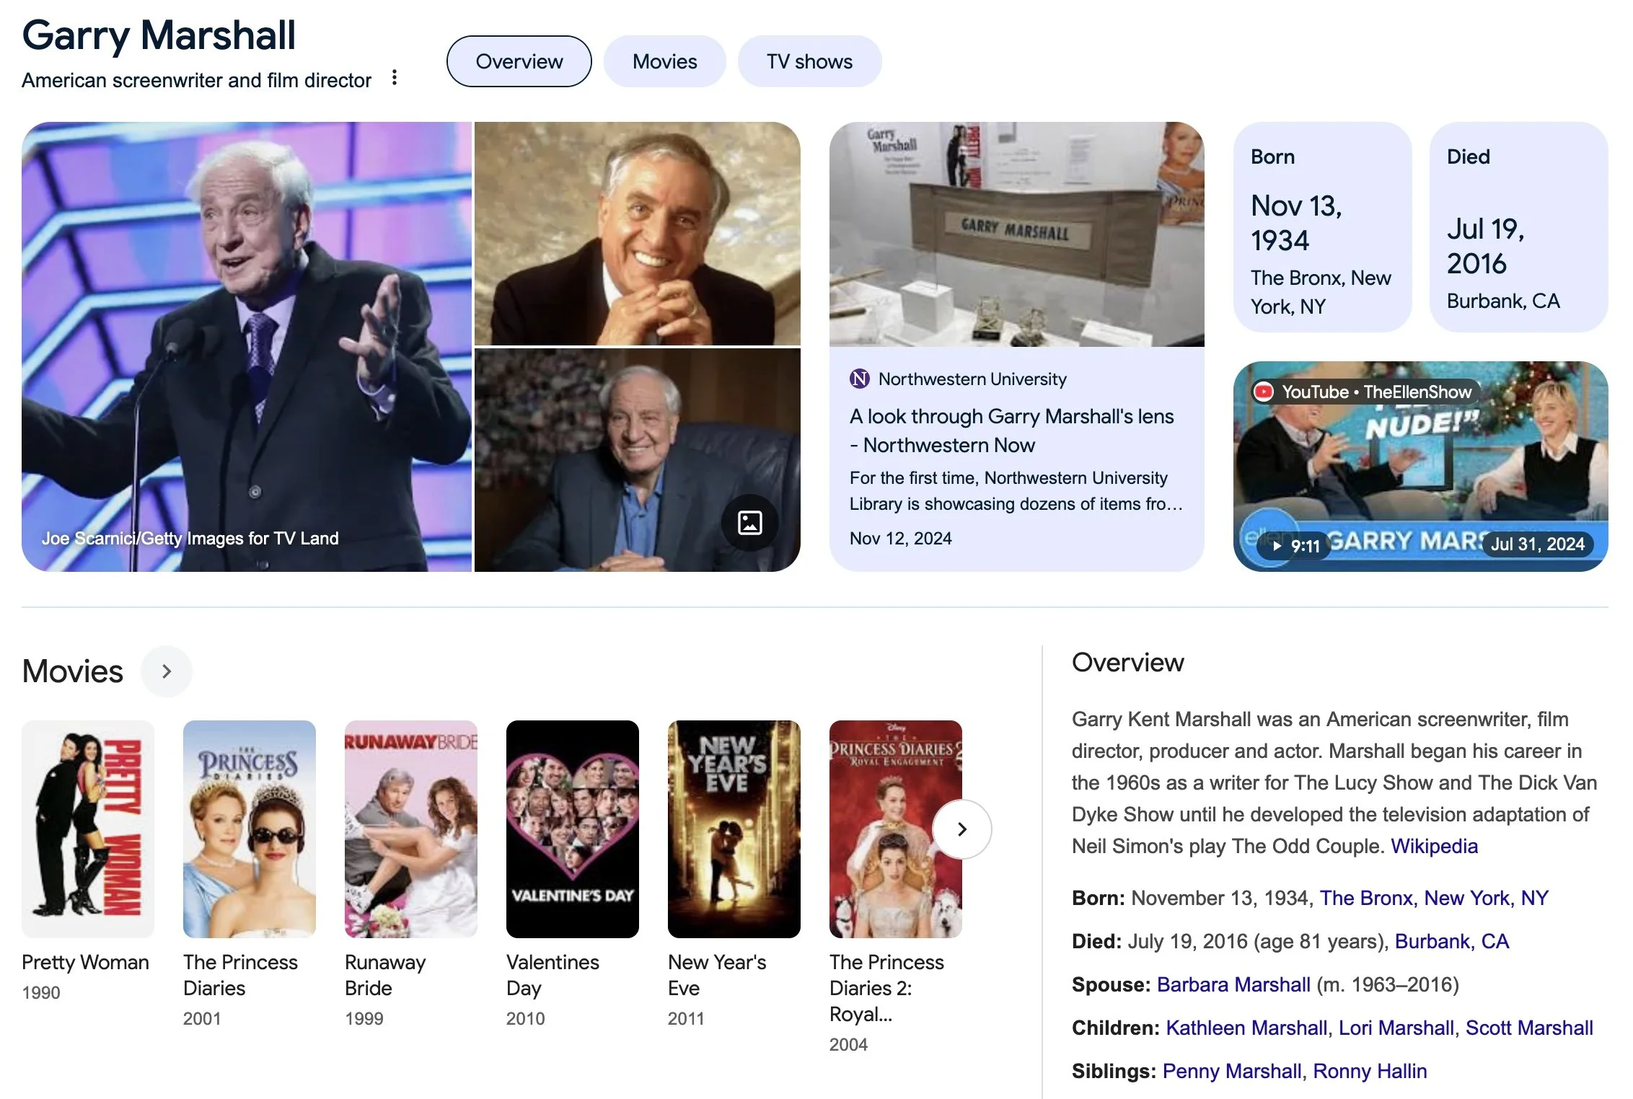The width and height of the screenshot is (1633, 1099).
Task: Open the three-dot more options menu
Action: click(394, 78)
